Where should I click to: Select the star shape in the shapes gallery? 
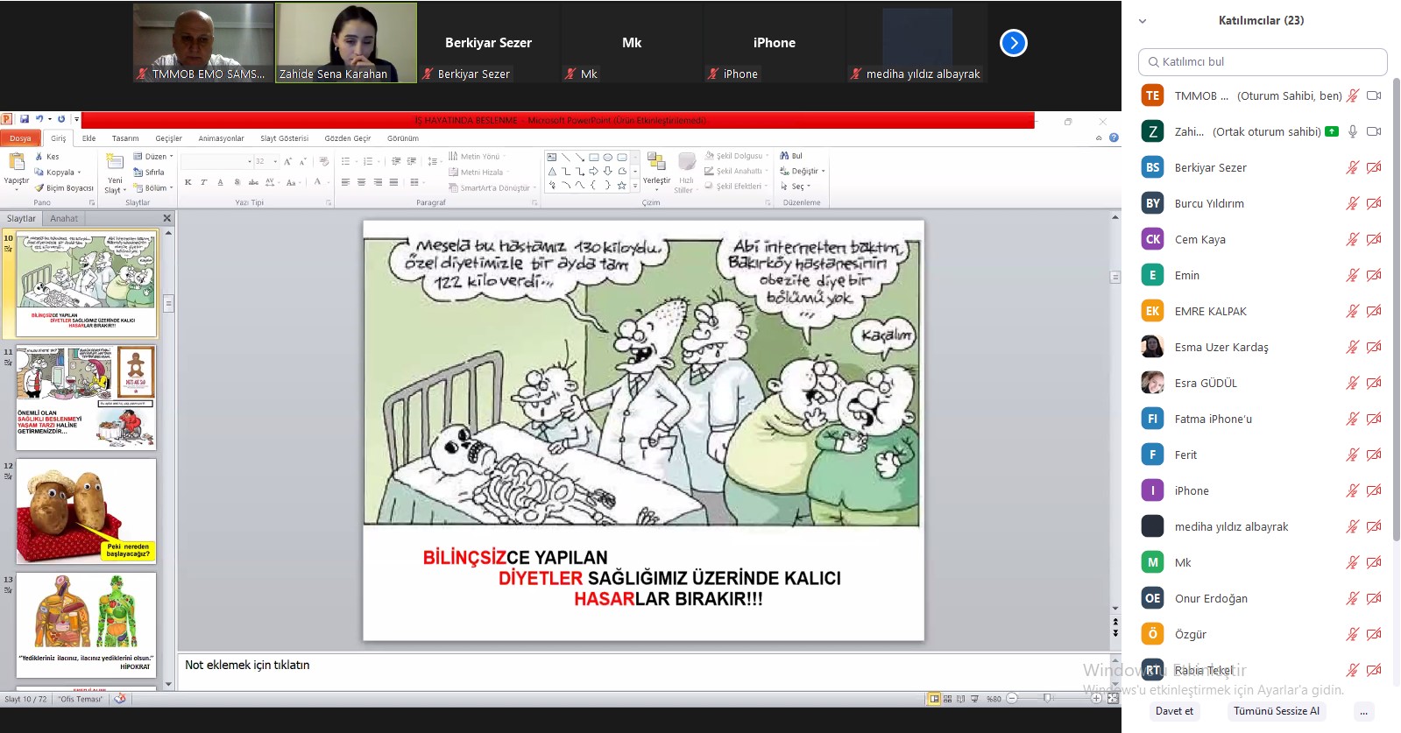(621, 185)
